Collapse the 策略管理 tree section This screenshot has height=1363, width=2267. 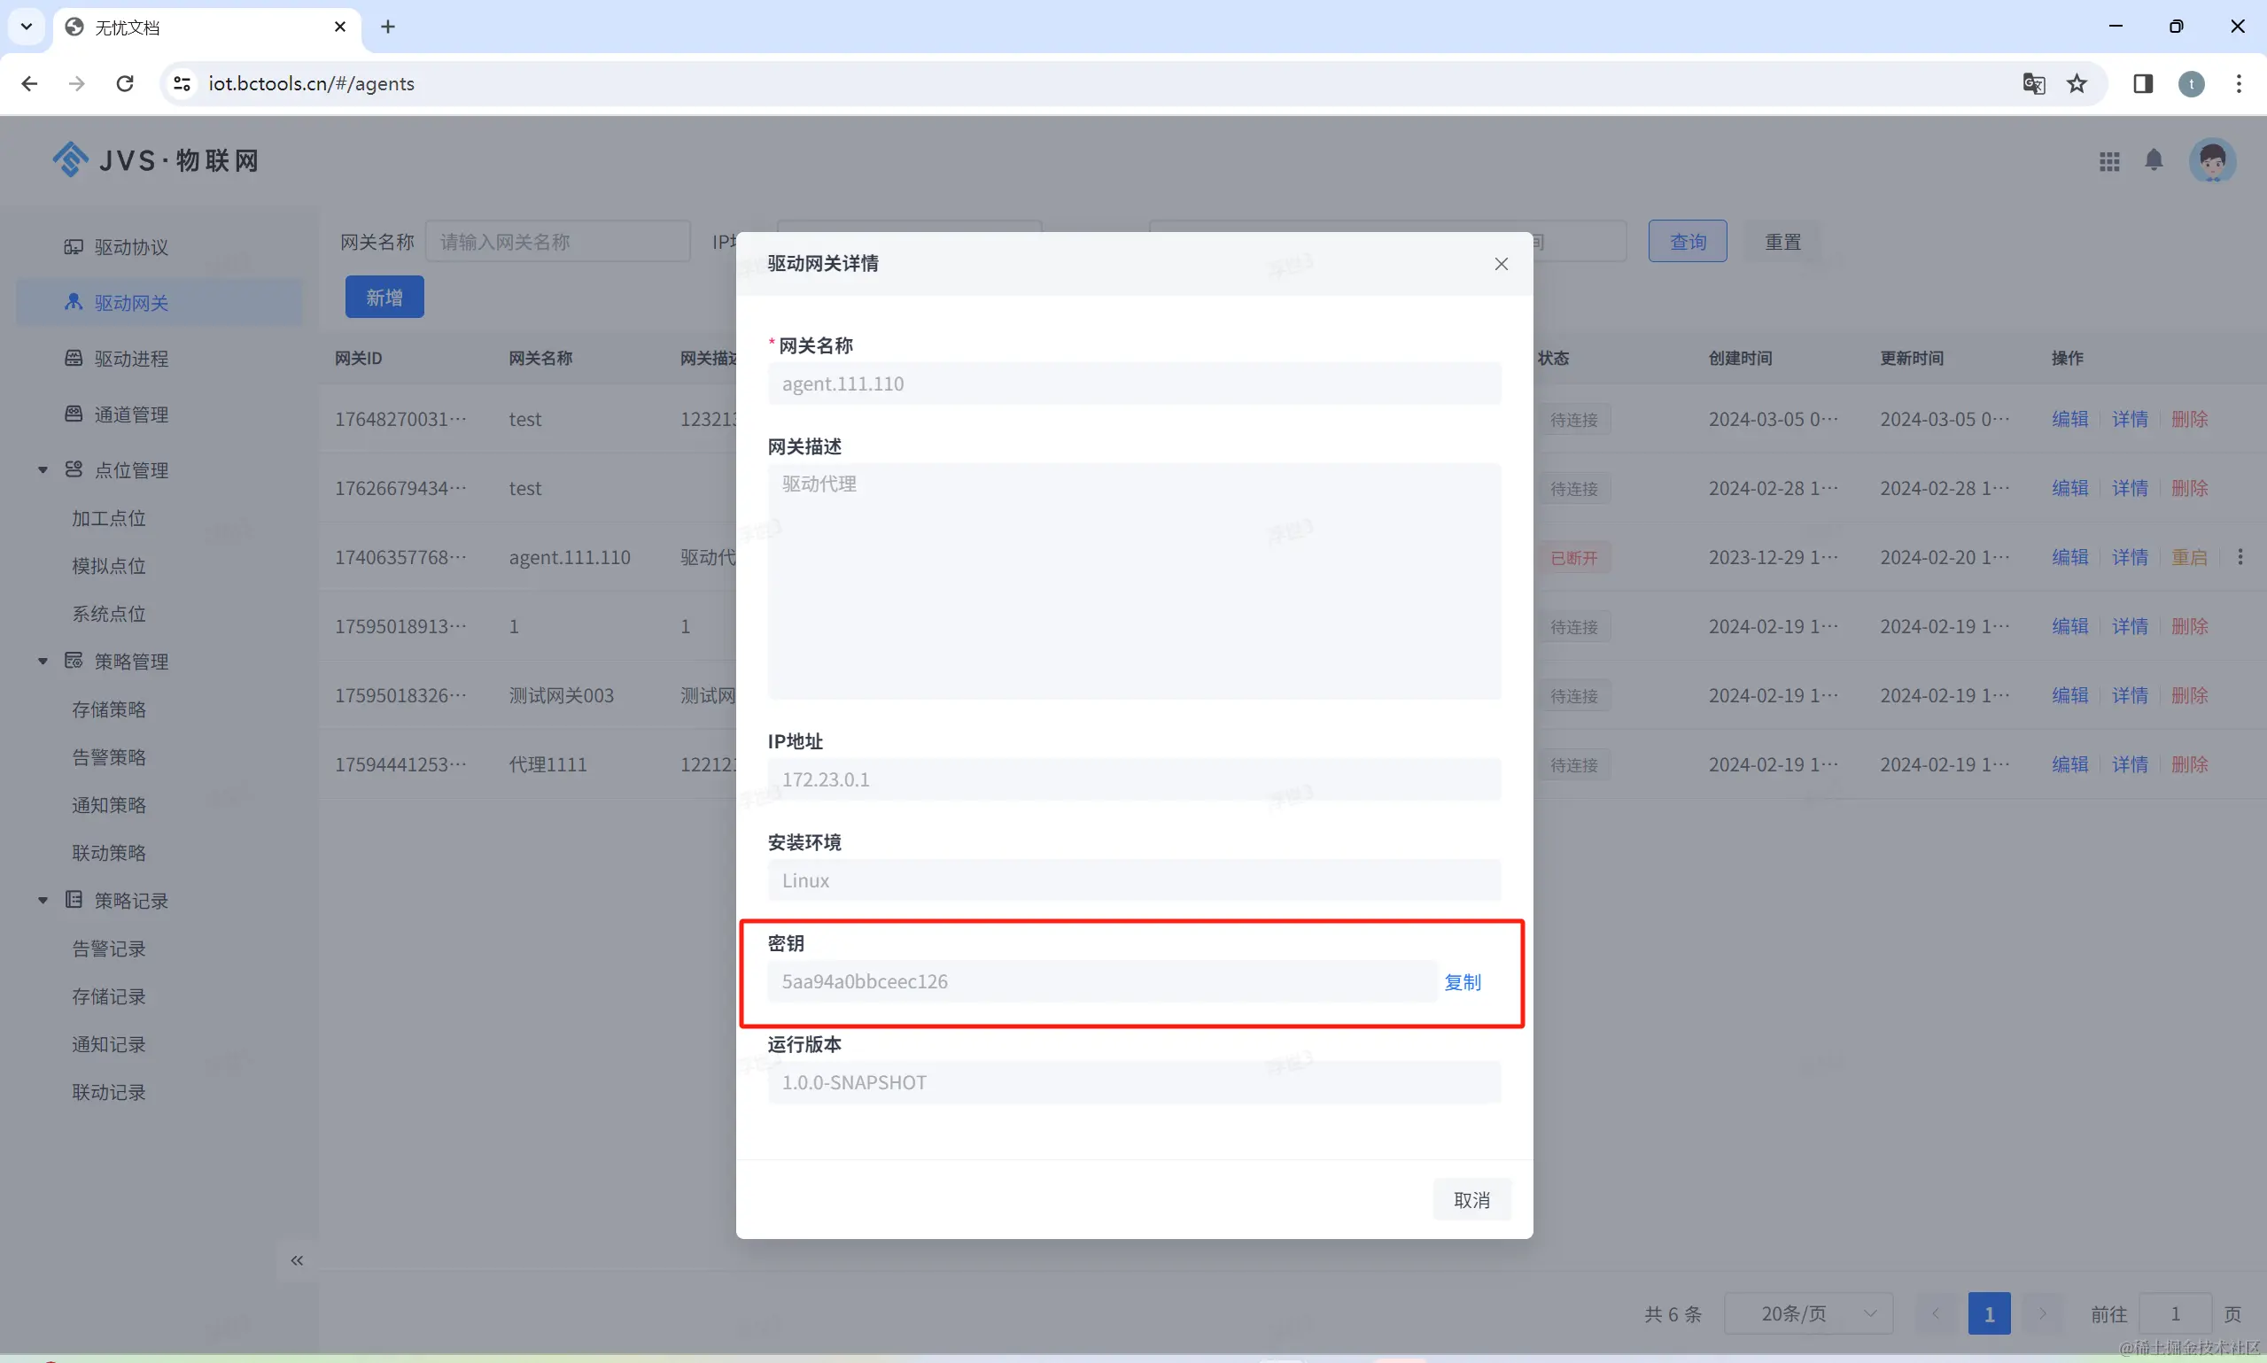pos(43,662)
